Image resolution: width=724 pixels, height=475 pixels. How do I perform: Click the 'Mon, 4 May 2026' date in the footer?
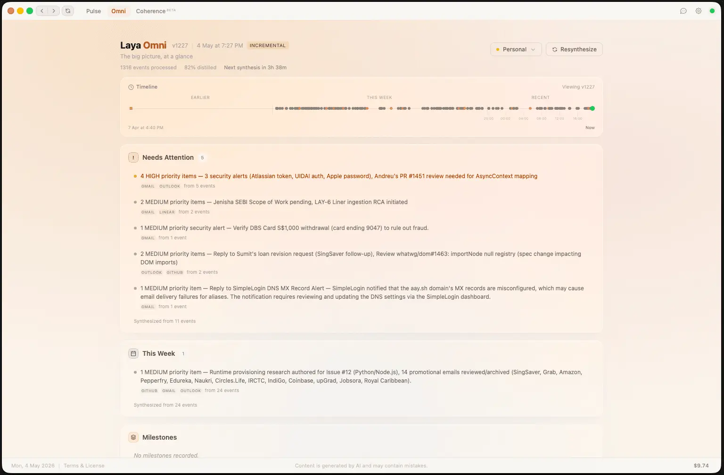pos(33,466)
